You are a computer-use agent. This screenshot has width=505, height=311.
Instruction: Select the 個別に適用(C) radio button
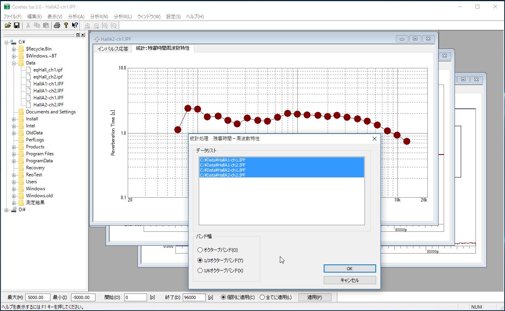coord(223,297)
